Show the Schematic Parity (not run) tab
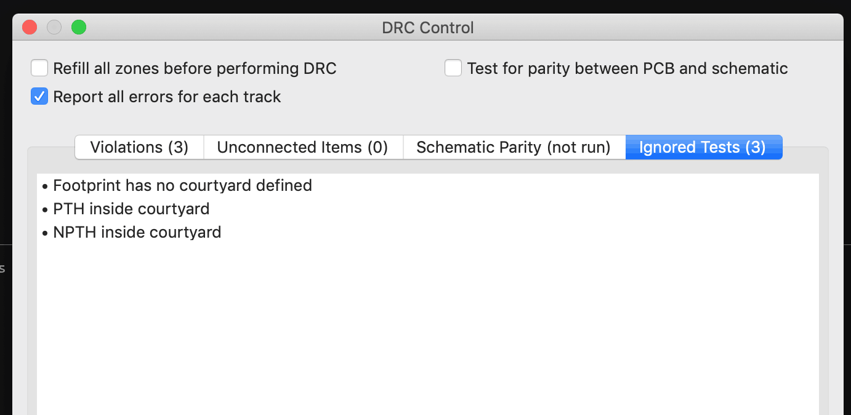This screenshot has height=415, width=851. click(514, 147)
